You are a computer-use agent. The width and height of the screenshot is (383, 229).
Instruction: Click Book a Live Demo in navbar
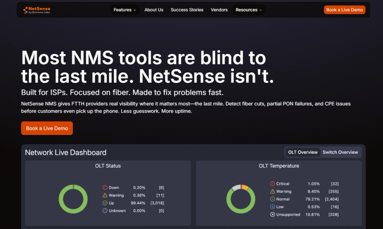pyautogui.click(x=344, y=10)
